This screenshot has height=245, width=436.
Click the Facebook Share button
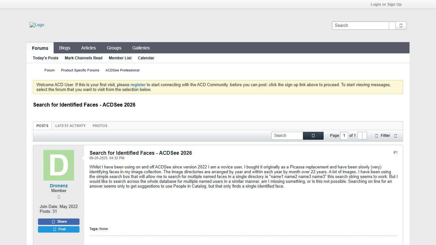[59, 222]
